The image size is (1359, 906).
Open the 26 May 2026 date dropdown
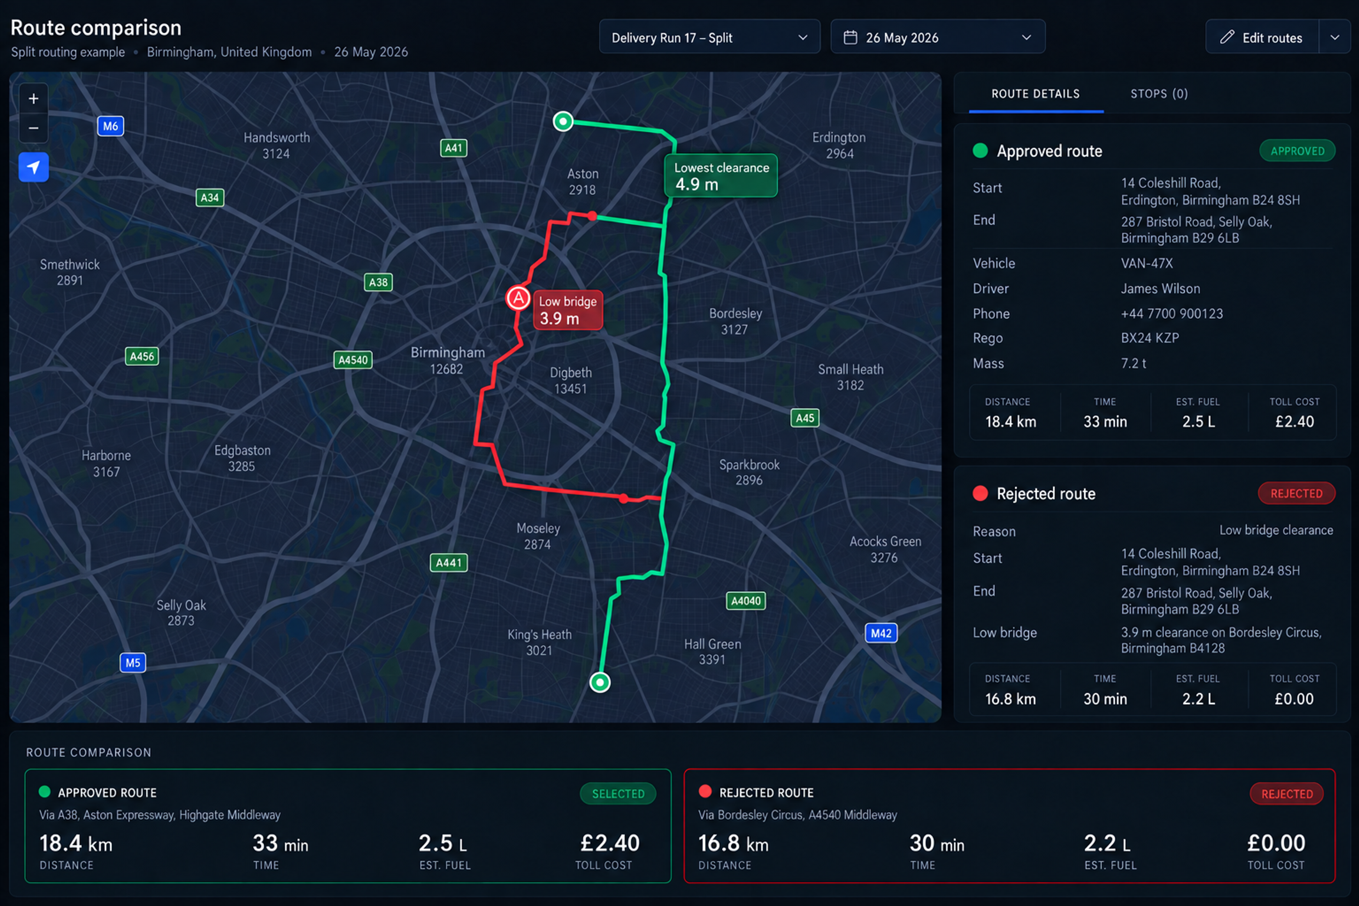tap(938, 37)
